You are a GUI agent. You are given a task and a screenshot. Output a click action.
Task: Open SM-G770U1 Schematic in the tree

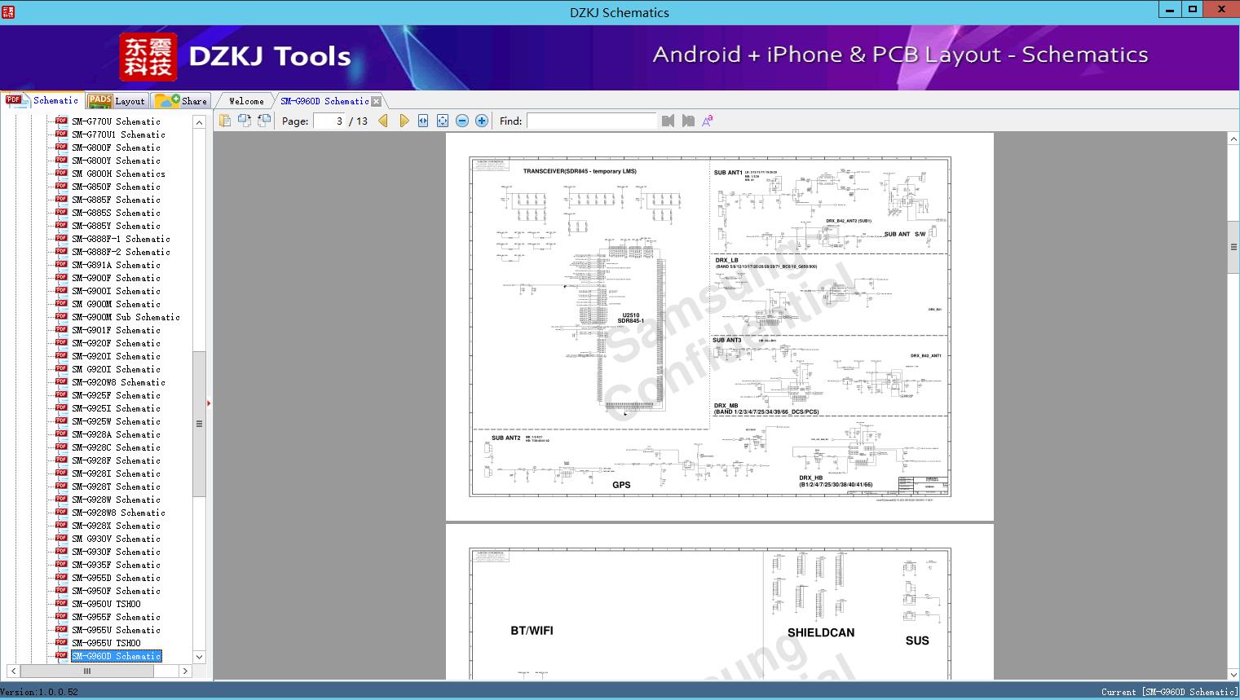pyautogui.click(x=118, y=134)
